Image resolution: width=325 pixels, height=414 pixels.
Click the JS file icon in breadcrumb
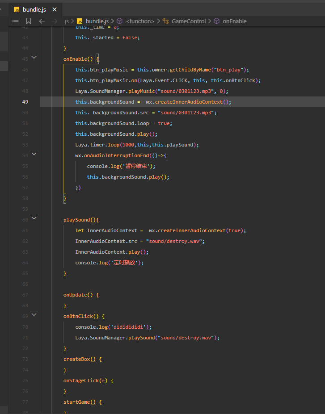(80, 21)
